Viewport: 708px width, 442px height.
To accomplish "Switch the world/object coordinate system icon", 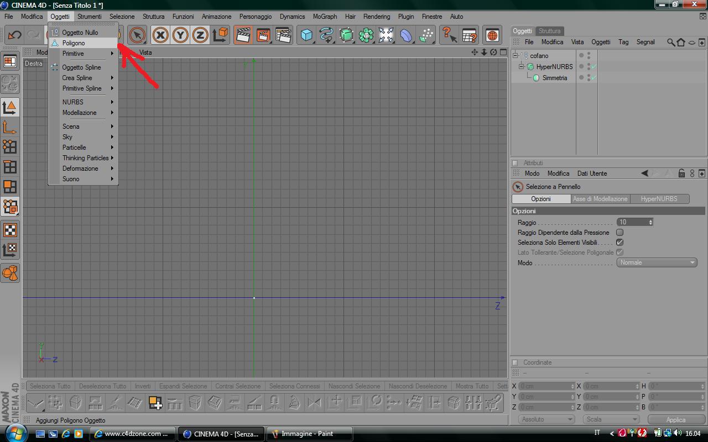I will (x=220, y=35).
